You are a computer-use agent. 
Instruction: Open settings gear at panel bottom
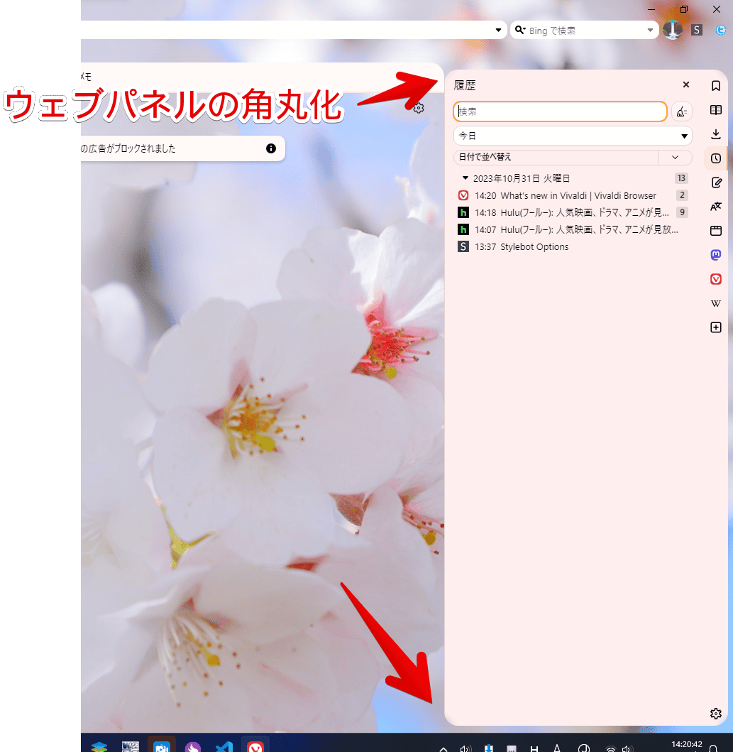(x=716, y=714)
